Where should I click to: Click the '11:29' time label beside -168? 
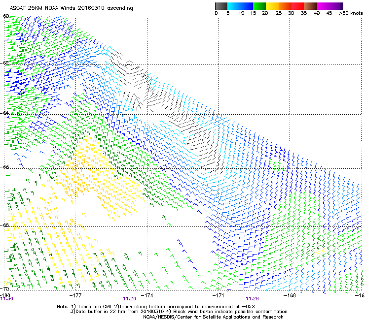253,299
